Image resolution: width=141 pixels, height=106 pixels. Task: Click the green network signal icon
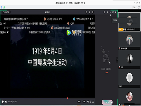(x=4, y=7)
